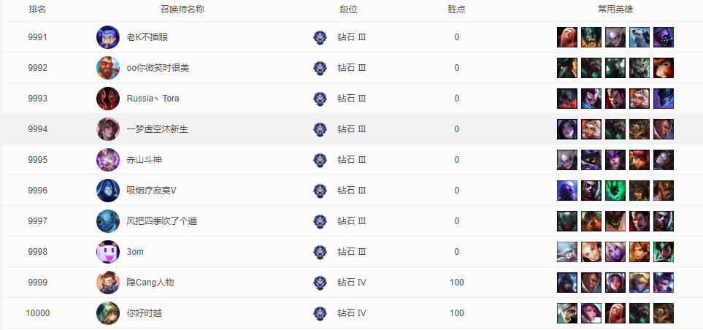The image size is (703, 330).
Task: Click second champion thumbnail in row 9996
Action: pos(591,191)
